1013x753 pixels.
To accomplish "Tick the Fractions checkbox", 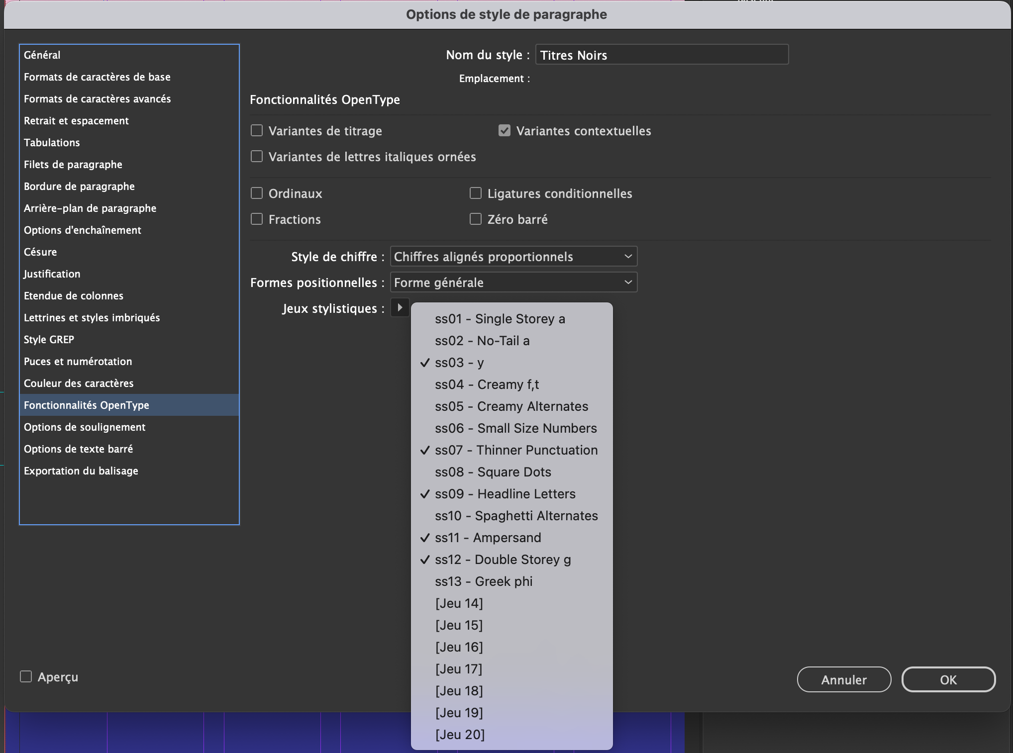I will 257,219.
